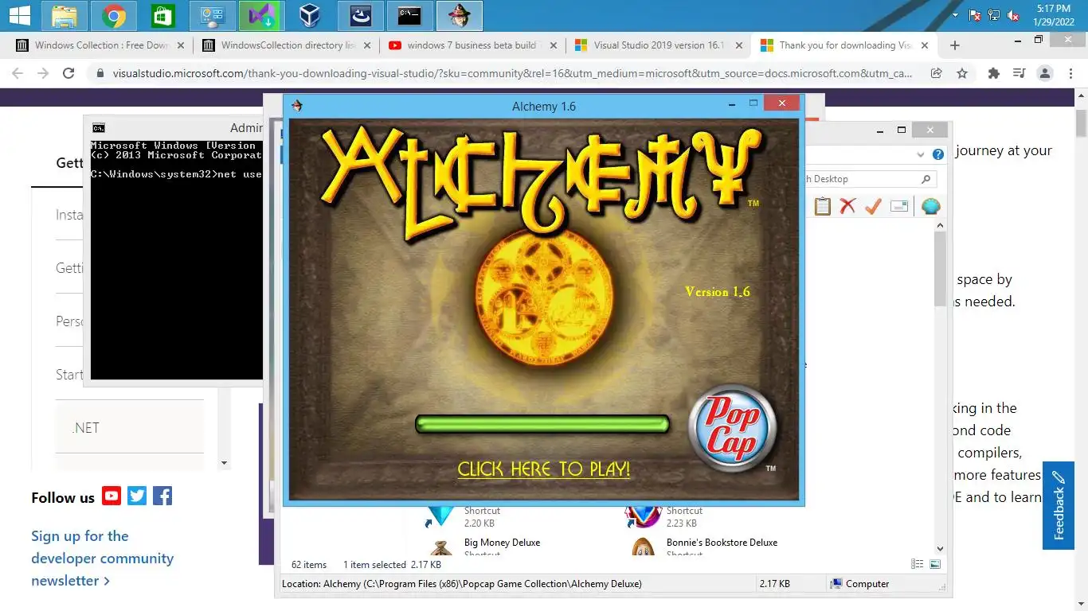Select the .NET item in page sidebar
The width and height of the screenshot is (1088, 611).
point(130,428)
